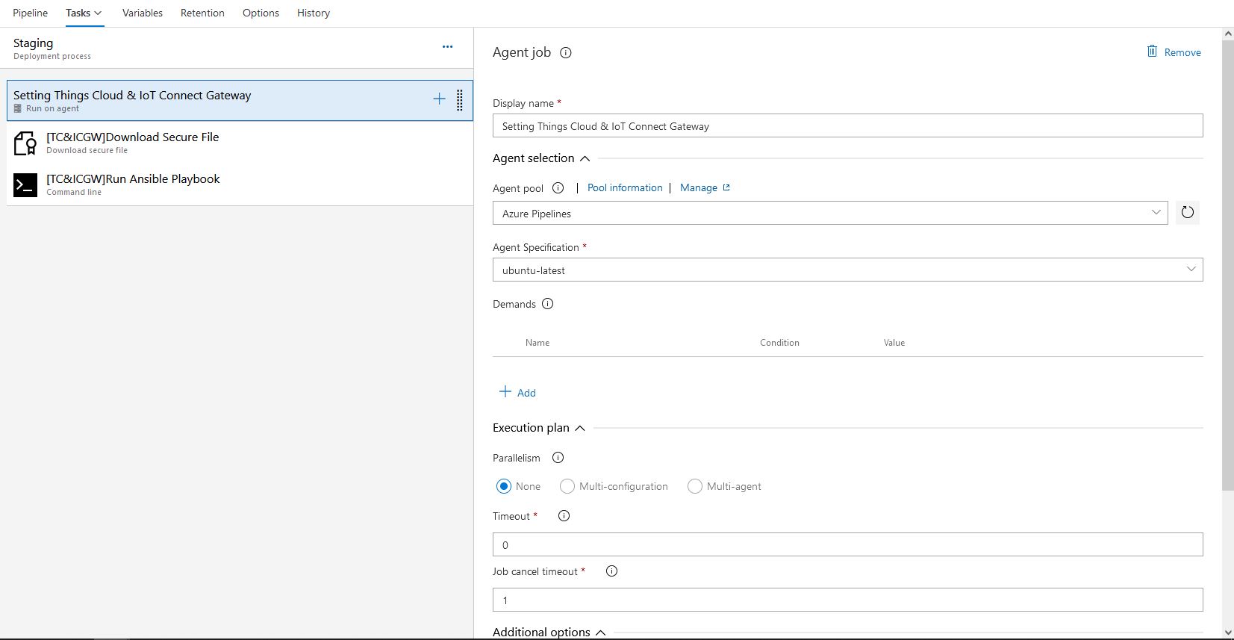Remove the agent job
This screenshot has height=640, width=1234.
[1174, 52]
